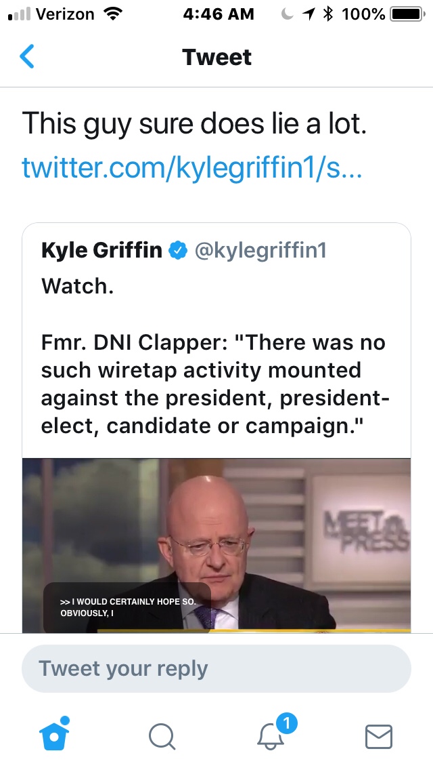Tap the Do Not Disturb moon icon

click(x=288, y=14)
